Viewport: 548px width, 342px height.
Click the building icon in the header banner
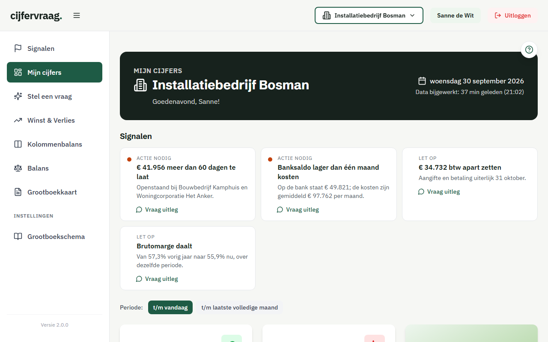(x=140, y=85)
